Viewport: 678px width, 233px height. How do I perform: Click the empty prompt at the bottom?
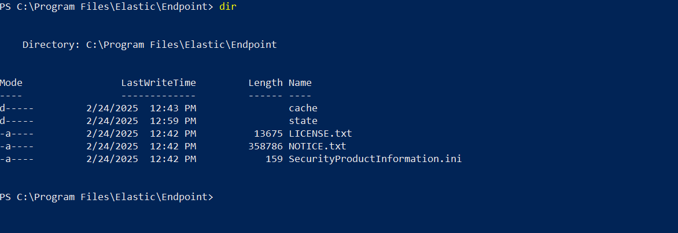pyautogui.click(x=106, y=197)
